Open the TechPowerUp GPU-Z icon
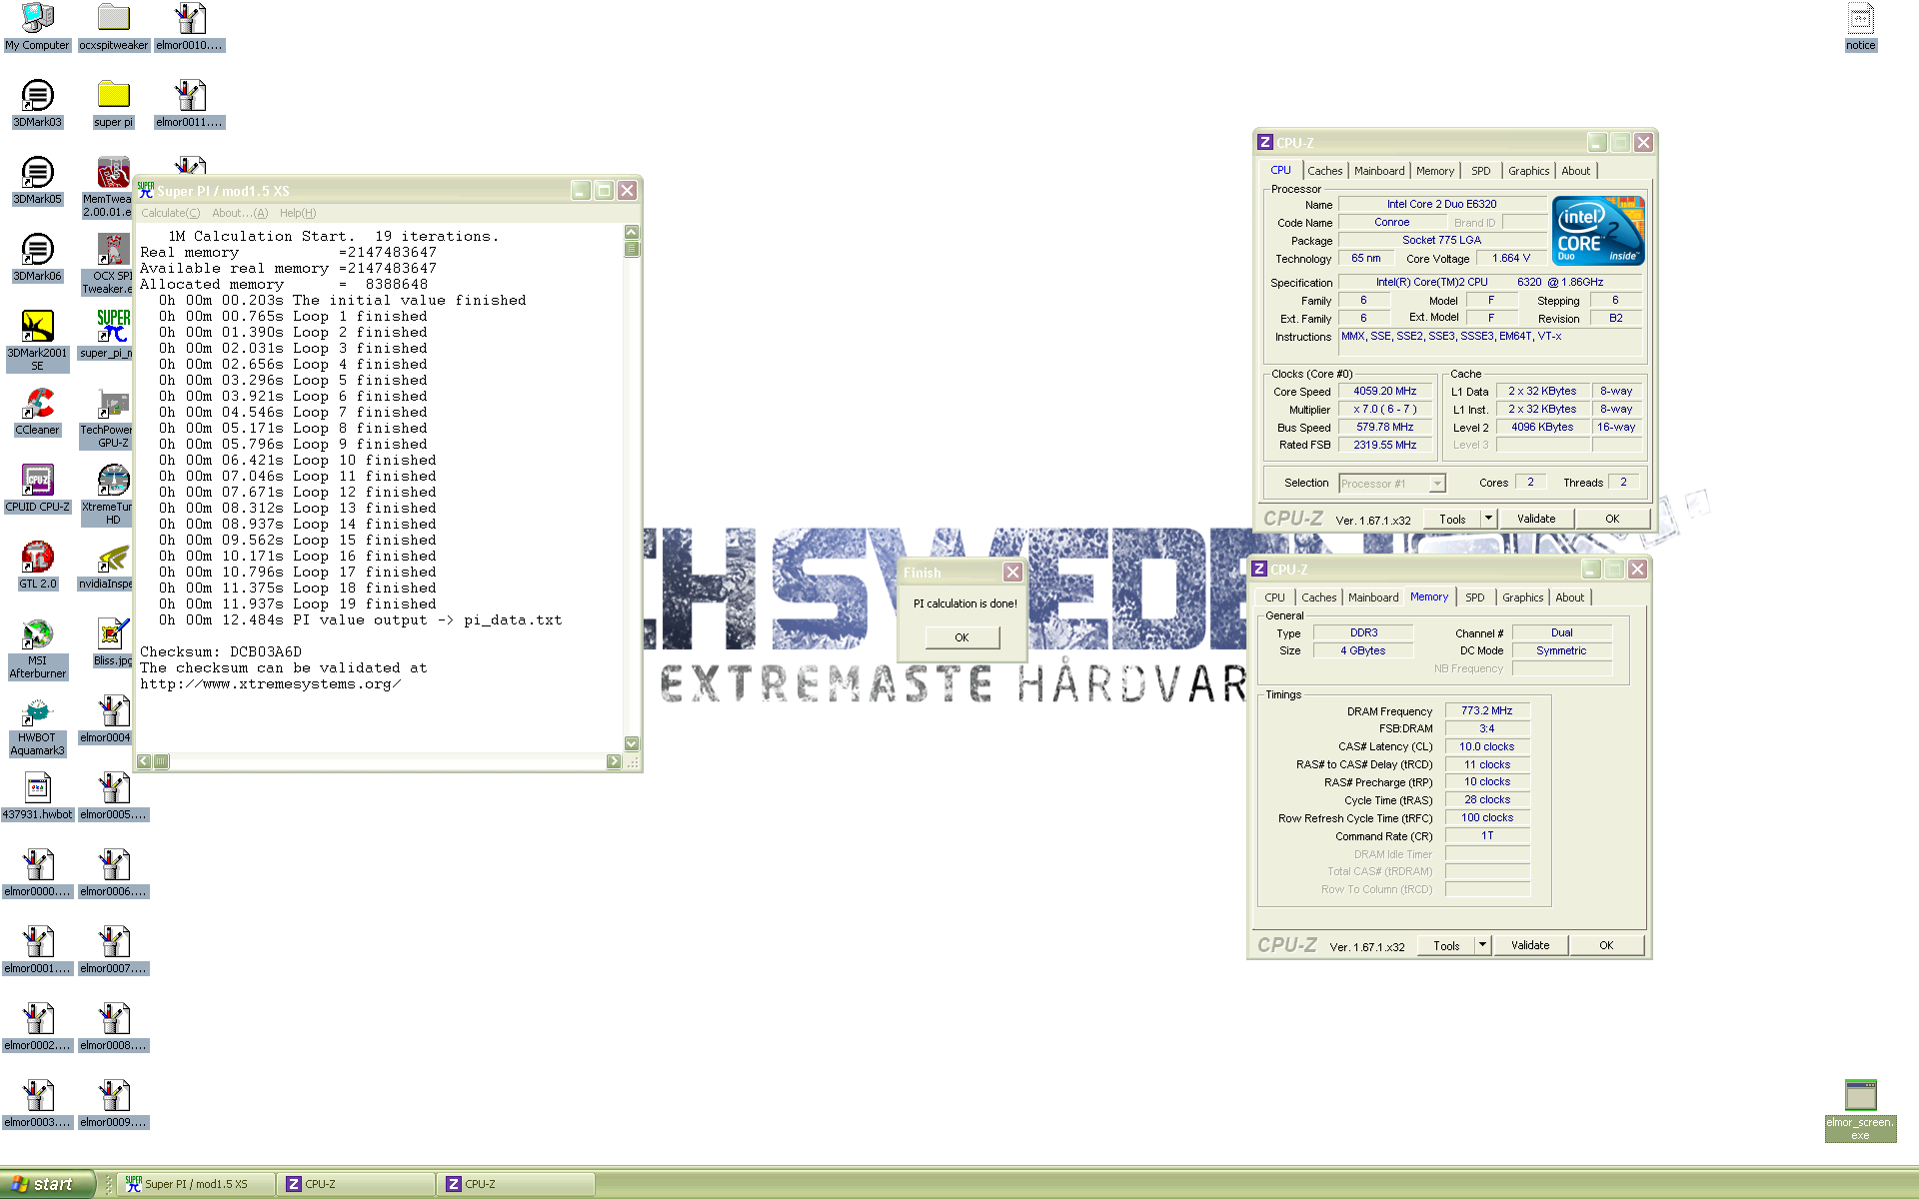The image size is (1919, 1199). [x=108, y=418]
